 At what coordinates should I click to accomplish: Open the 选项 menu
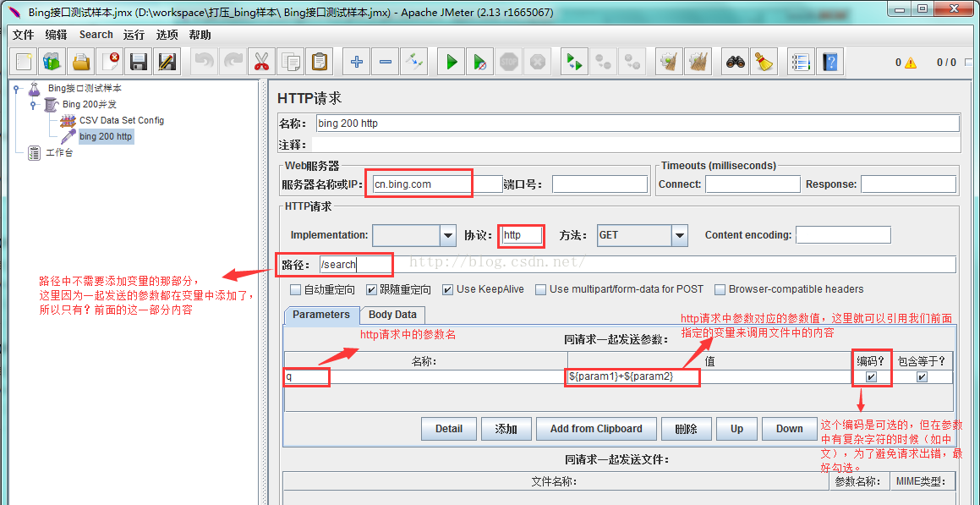[167, 35]
